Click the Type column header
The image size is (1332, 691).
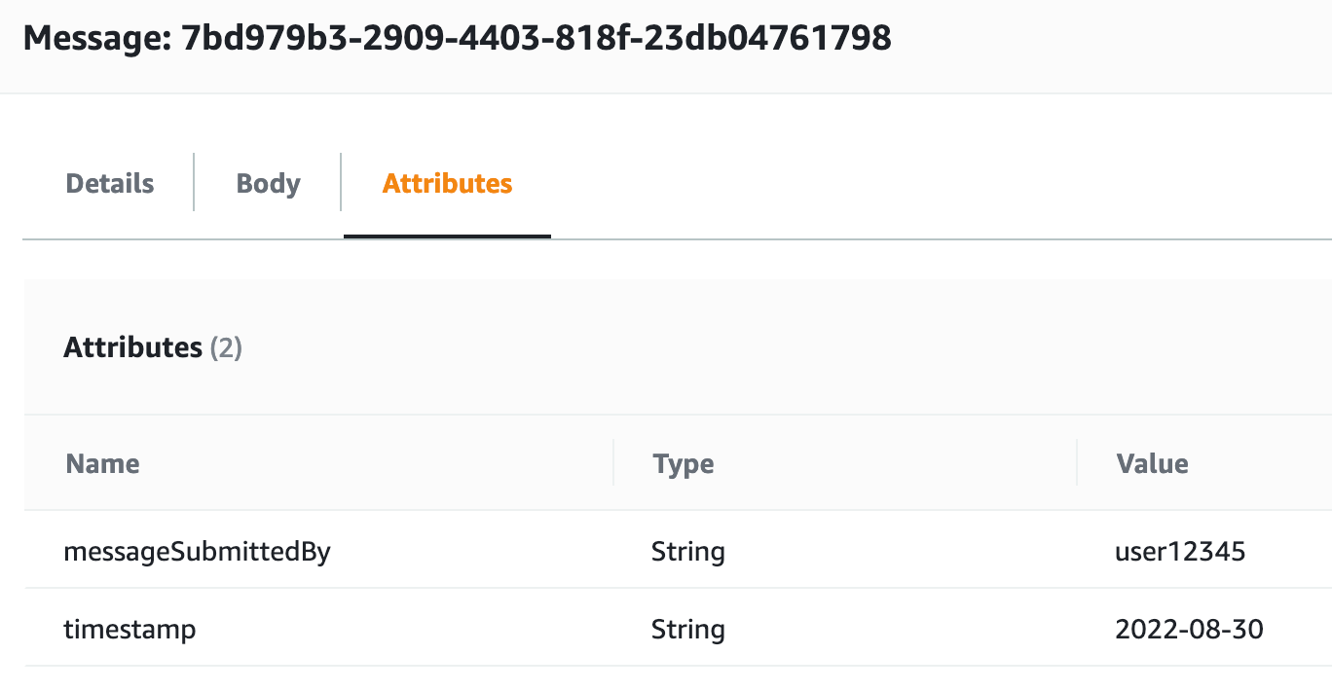coord(683,464)
